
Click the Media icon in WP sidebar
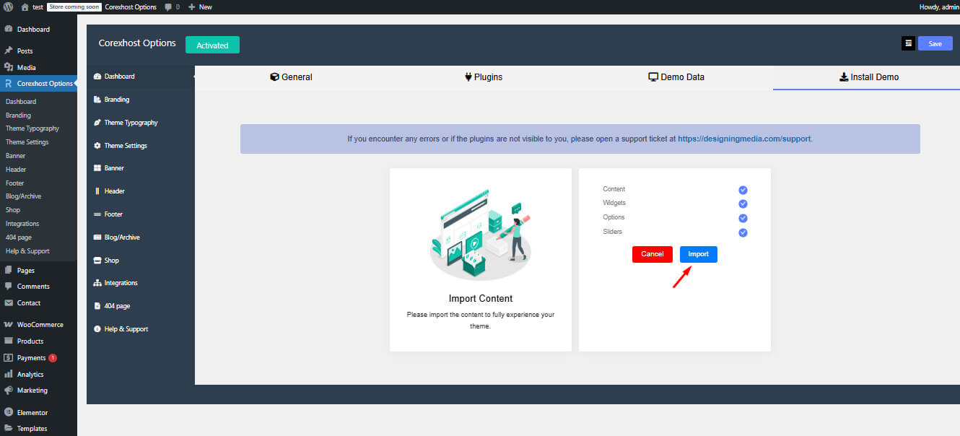[9, 67]
